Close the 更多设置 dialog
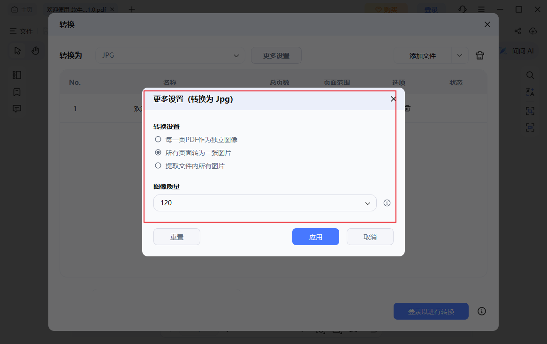The image size is (547, 344). (393, 99)
